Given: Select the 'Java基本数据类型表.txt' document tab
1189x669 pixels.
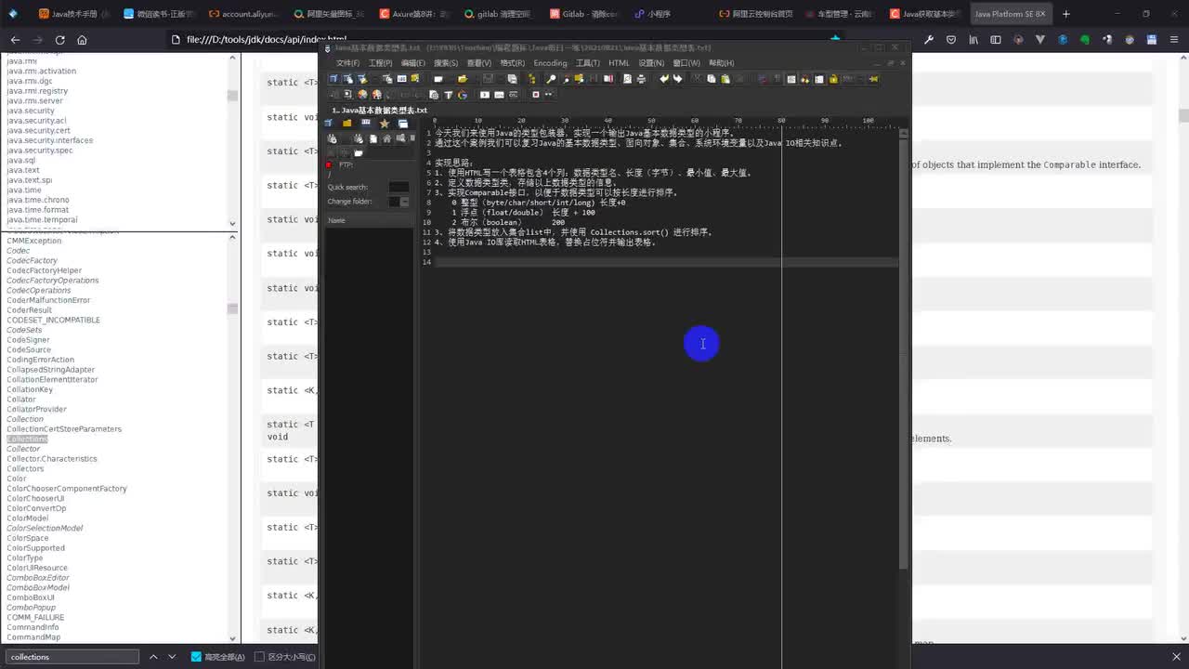Looking at the screenshot, I should pos(379,110).
